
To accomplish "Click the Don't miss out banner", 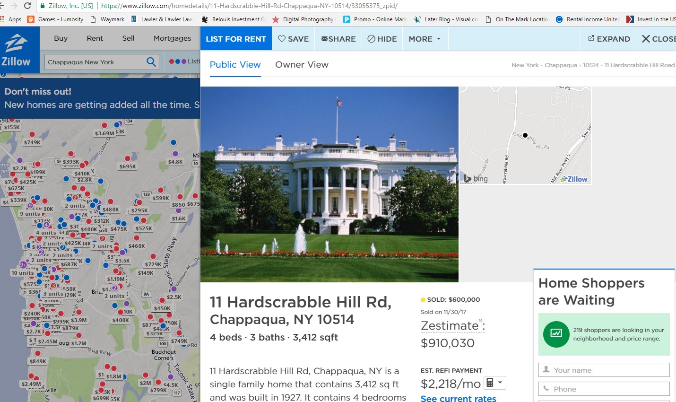I will click(x=100, y=98).
